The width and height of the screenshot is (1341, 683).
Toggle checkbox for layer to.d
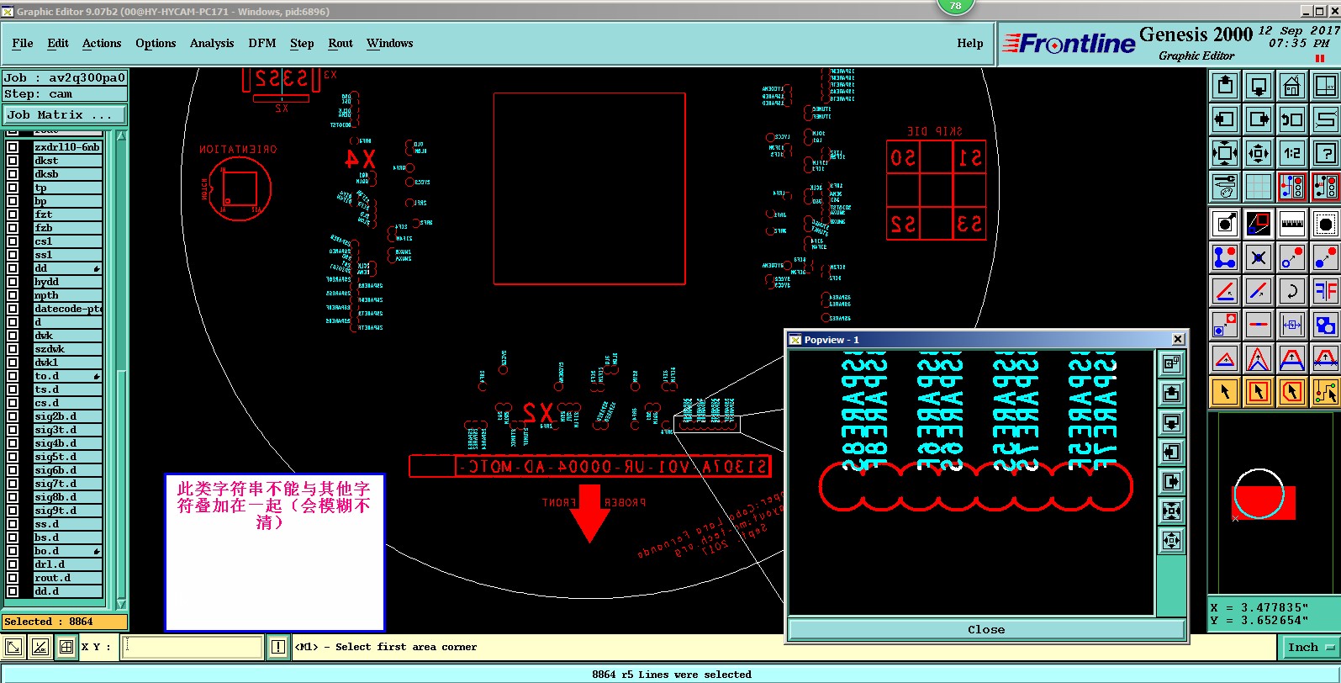13,376
